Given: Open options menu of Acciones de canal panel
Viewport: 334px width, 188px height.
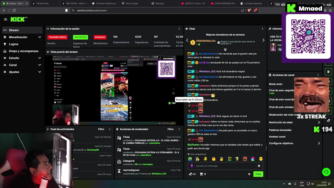Looking at the screenshot, I should pos(318,75).
